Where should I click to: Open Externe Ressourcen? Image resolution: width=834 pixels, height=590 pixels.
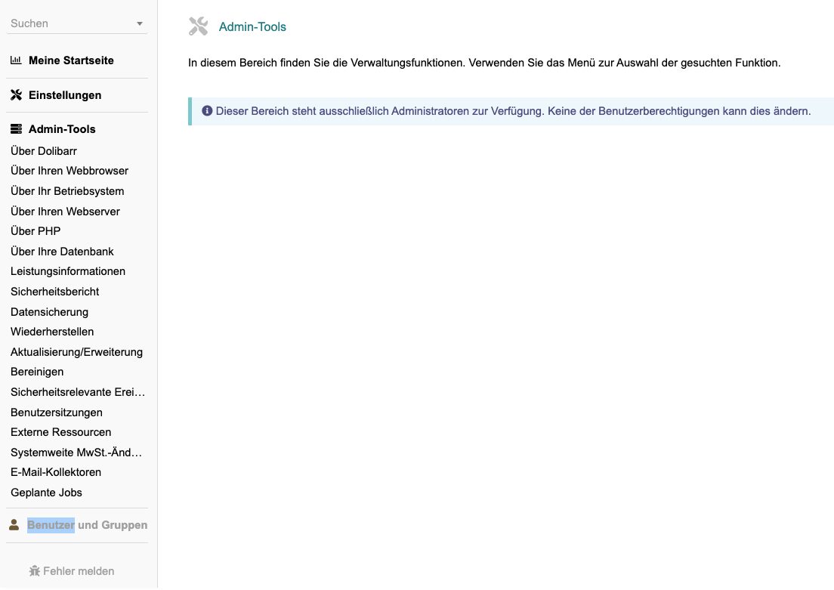pos(61,432)
